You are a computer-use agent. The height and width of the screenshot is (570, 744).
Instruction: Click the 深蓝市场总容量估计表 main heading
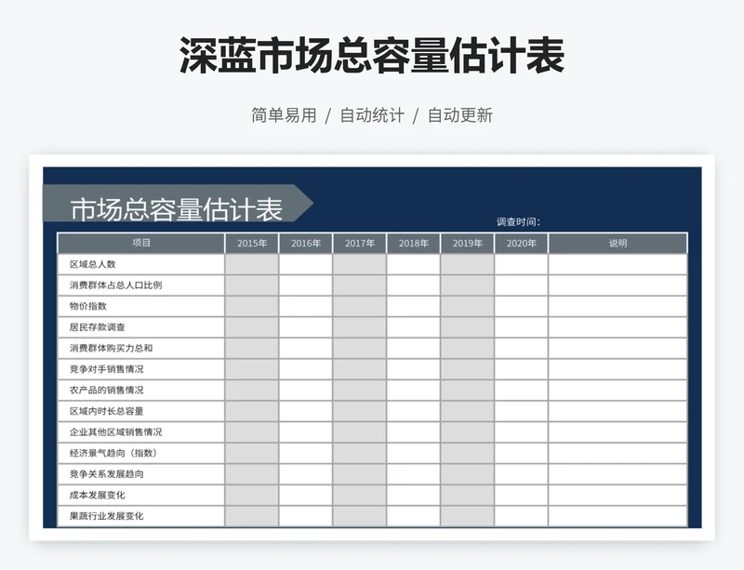(x=372, y=56)
